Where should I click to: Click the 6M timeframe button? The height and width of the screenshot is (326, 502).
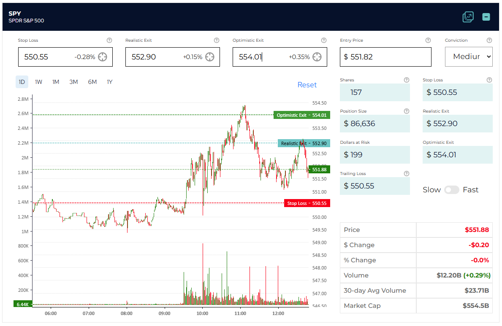92,82
